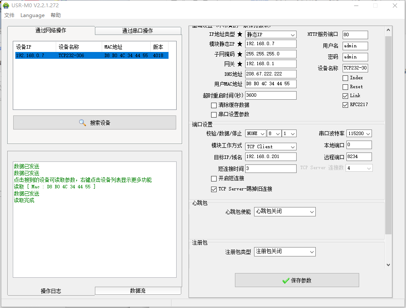Switch to the 通过串口操作 tab

(137, 31)
